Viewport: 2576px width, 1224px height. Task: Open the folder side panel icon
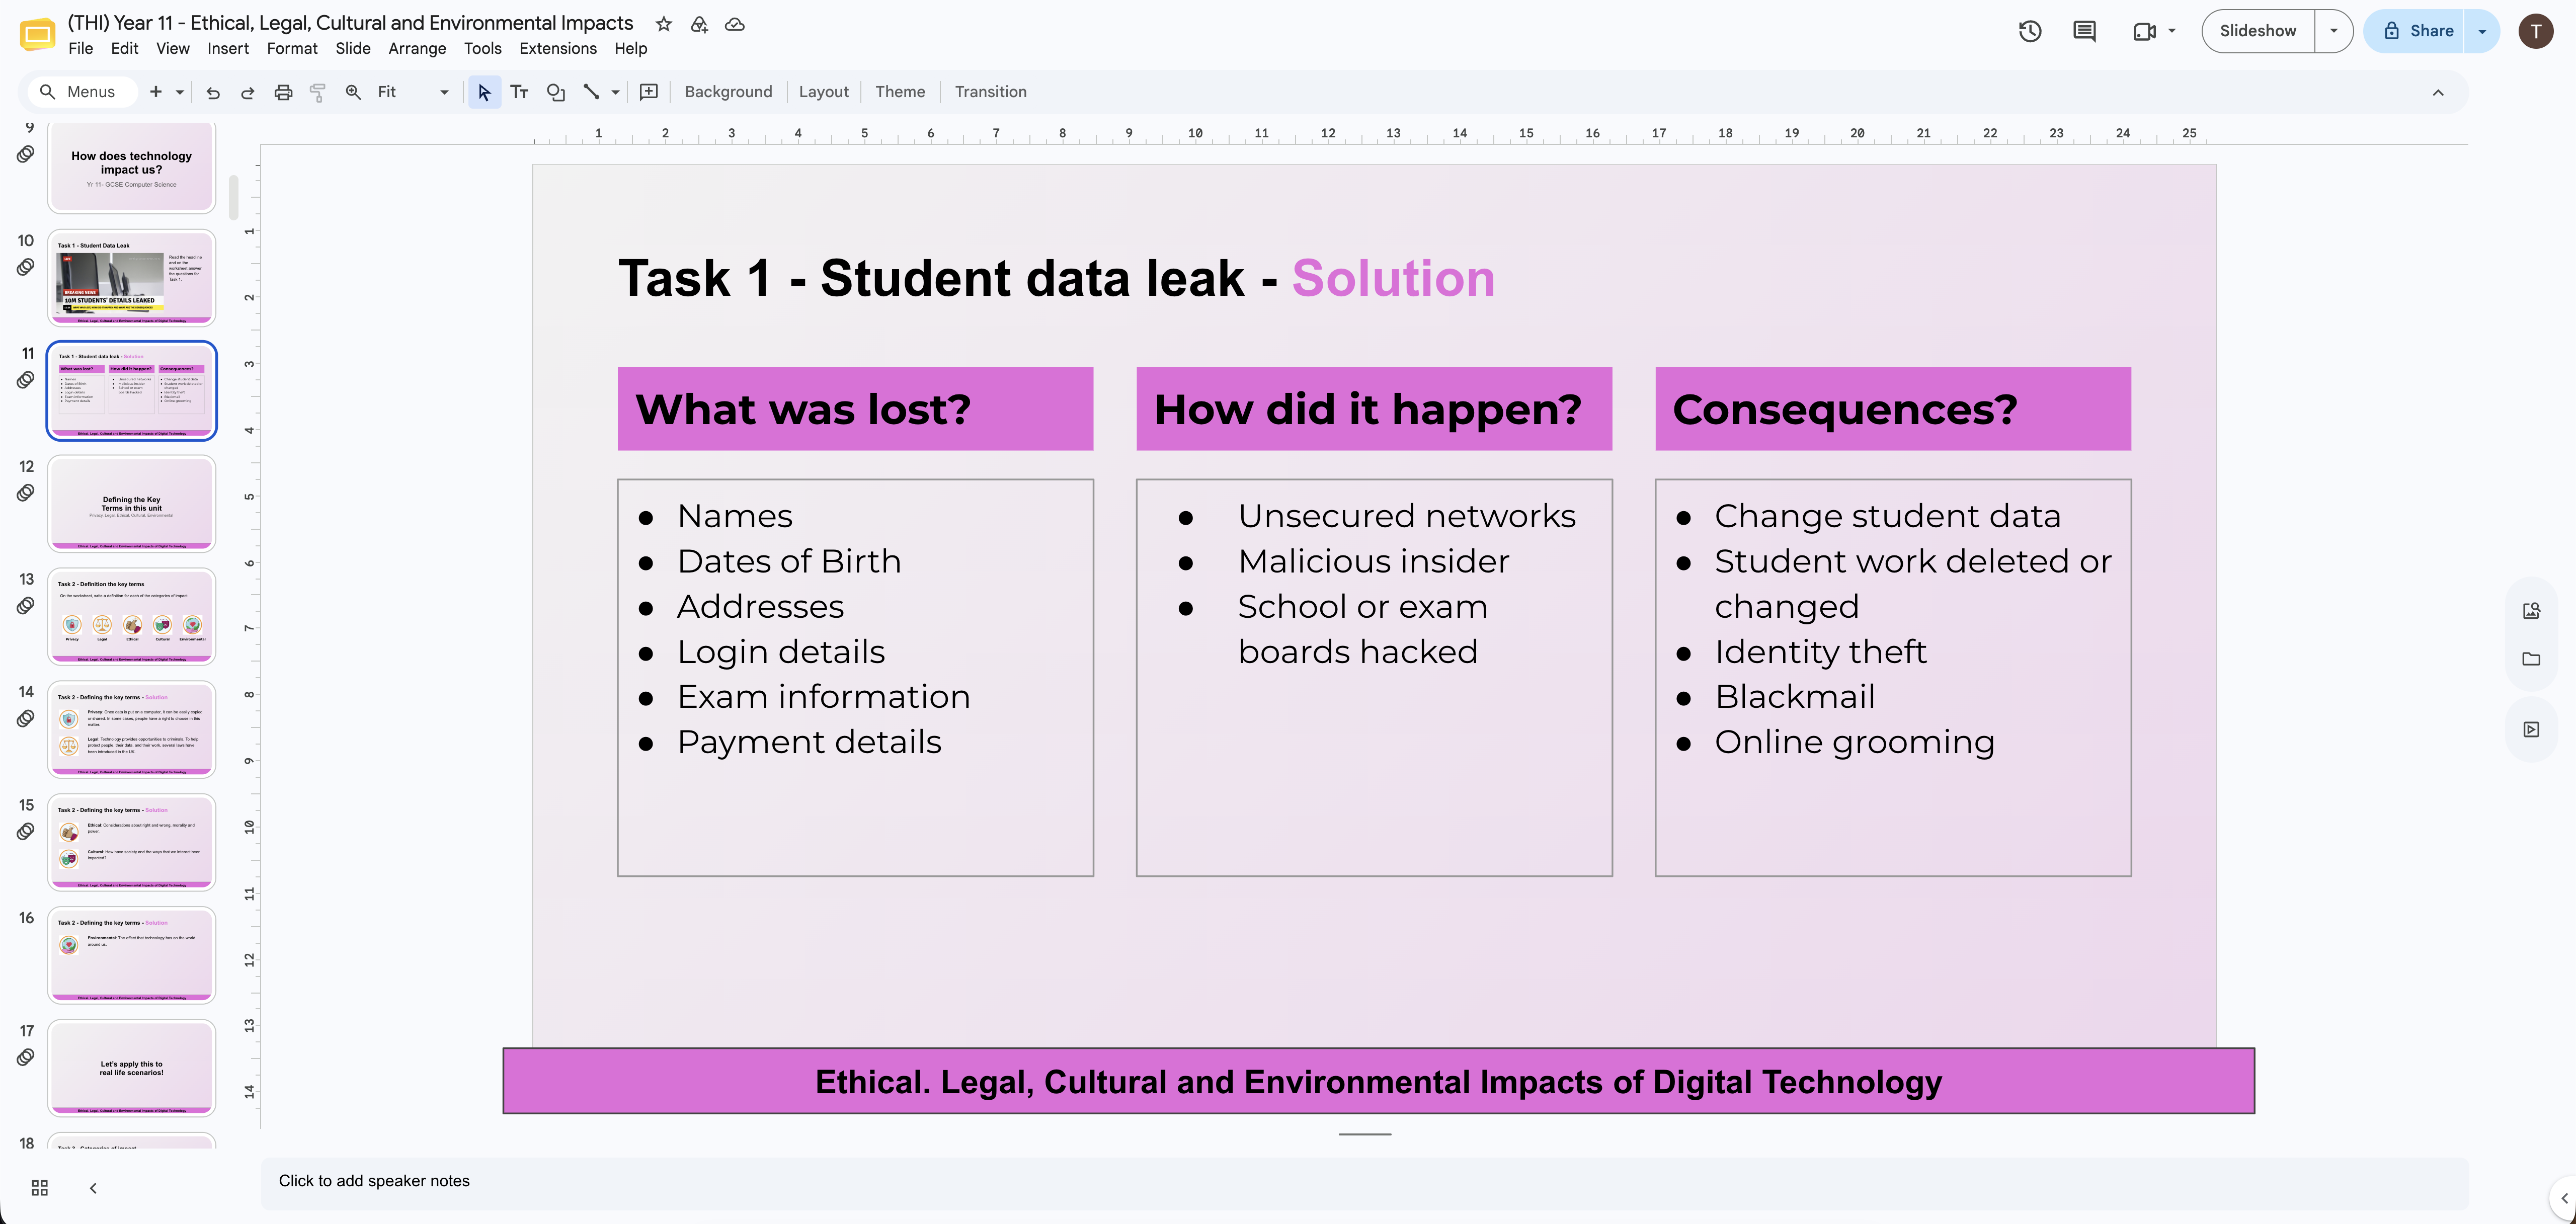click(2531, 659)
